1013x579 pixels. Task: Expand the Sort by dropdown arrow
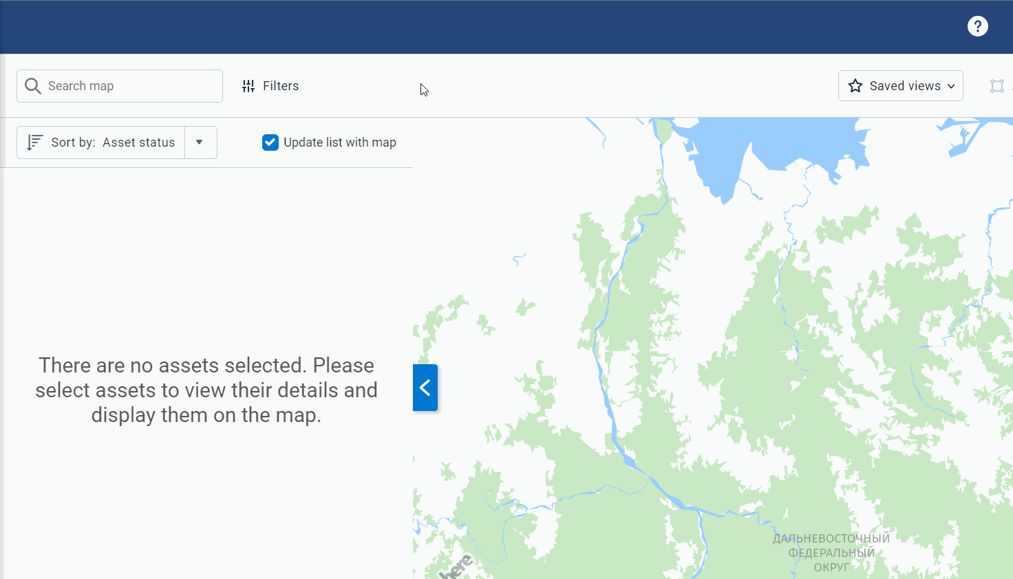200,142
